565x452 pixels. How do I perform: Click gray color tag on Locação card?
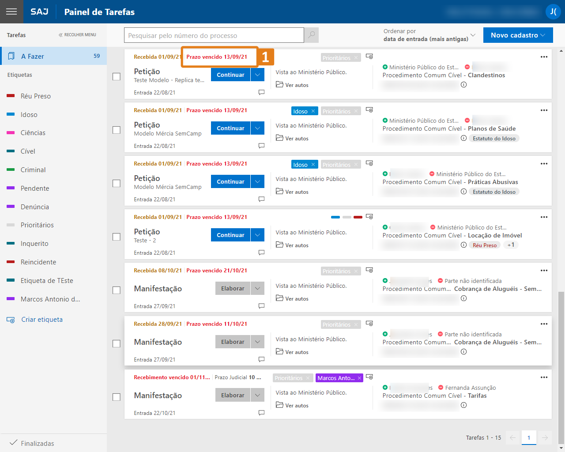pyautogui.click(x=347, y=217)
